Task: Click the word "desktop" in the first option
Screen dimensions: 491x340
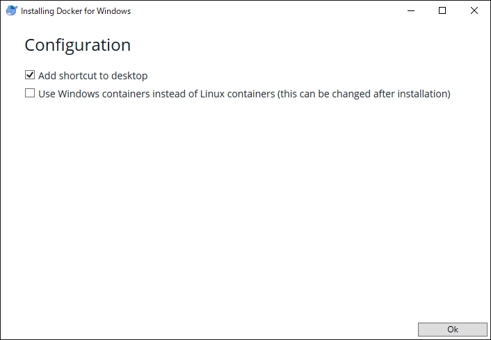Action: tap(129, 76)
